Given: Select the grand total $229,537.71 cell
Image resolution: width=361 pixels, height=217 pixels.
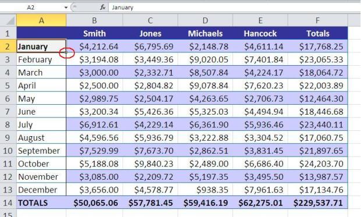Looking at the screenshot, I should pos(318,202).
